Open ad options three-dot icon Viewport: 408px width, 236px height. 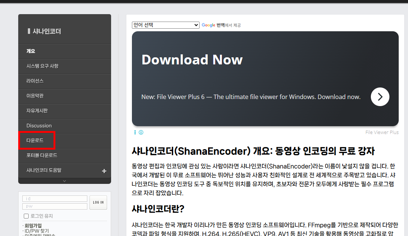click(135, 132)
